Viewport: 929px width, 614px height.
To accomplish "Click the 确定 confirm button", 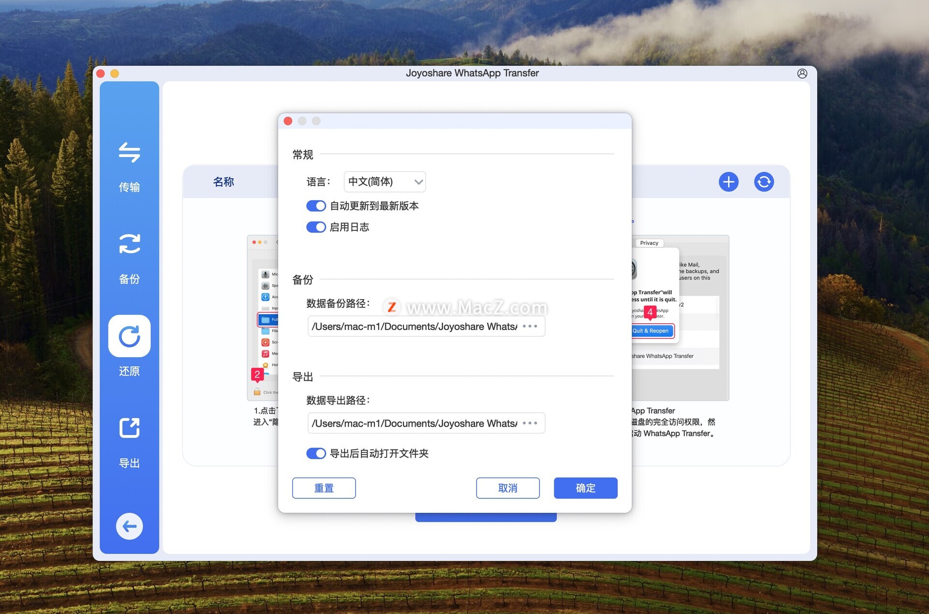I will click(585, 488).
